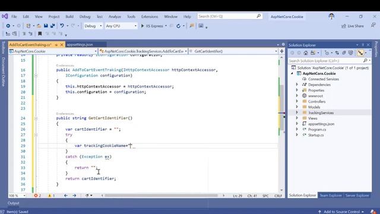380x214 pixels.
Task: Open the AspNetCore.Cookie project navigation dropdown
Action: coord(53,51)
